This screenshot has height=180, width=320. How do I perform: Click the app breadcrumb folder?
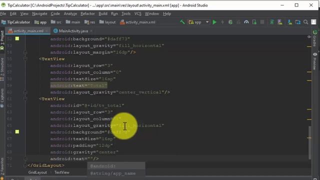click(40, 22)
